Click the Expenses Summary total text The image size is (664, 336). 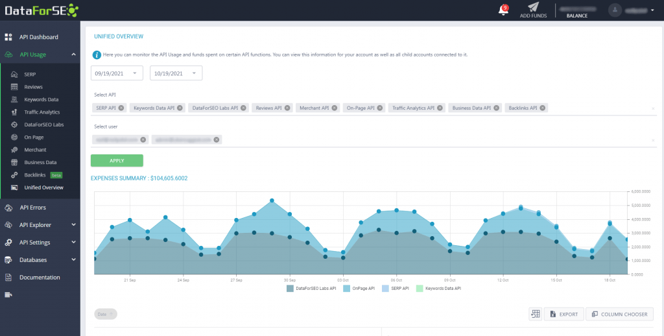click(x=139, y=178)
